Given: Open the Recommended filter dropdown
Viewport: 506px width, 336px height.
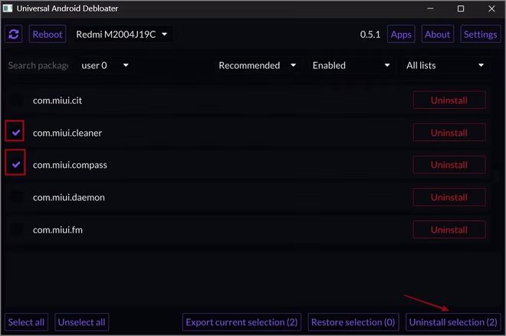Looking at the screenshot, I should (257, 65).
